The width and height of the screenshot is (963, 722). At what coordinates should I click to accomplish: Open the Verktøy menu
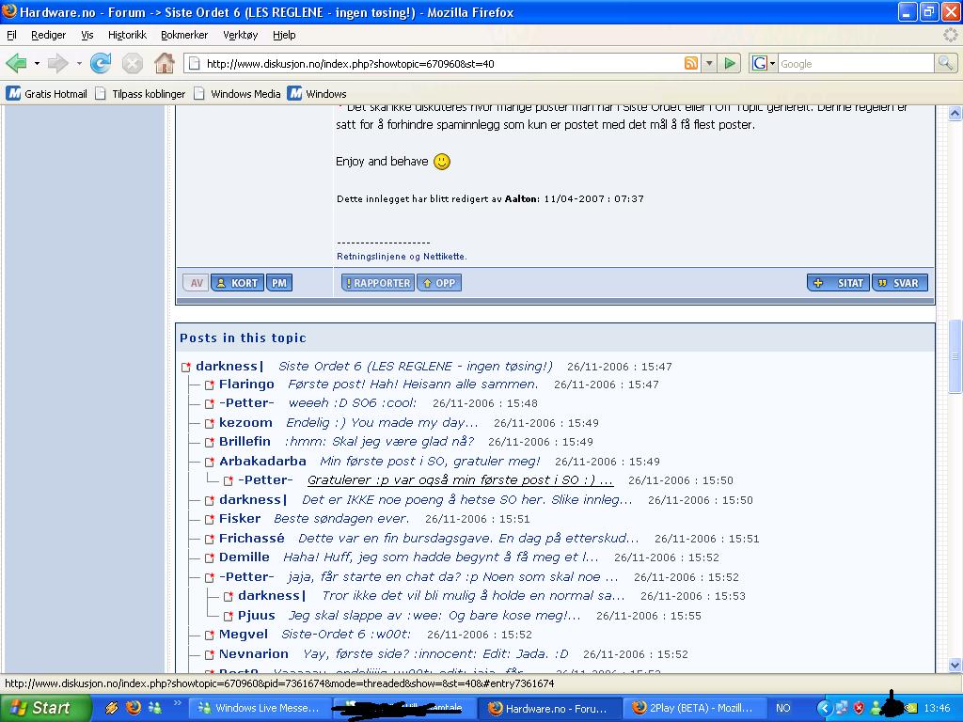pyautogui.click(x=240, y=35)
